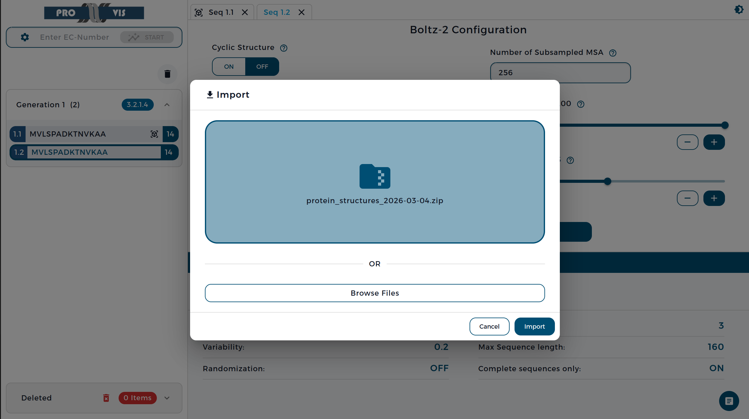Click the Randomization OFF value
The height and width of the screenshot is (419, 749).
tap(439, 368)
